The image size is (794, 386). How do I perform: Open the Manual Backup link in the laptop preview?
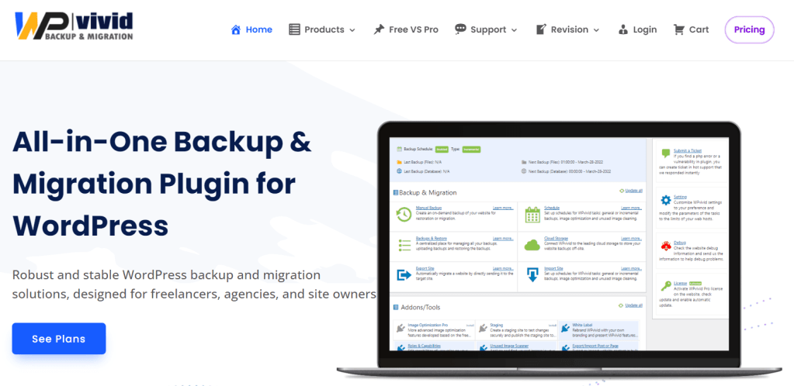click(x=428, y=208)
